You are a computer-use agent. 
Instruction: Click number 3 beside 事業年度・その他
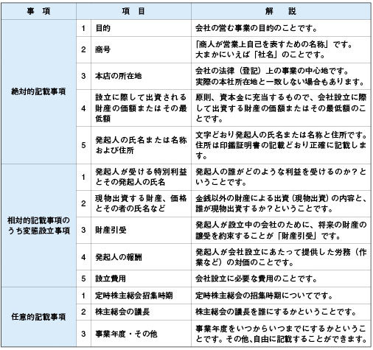coord(83,334)
